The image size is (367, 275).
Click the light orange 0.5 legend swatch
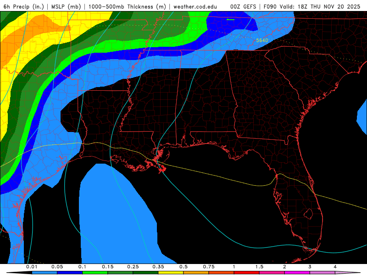pos(196,273)
